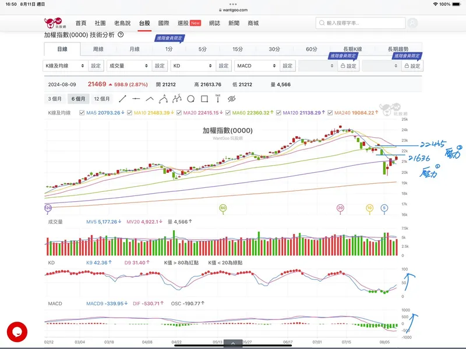Screen dimensions: 466x349
Task: Select the 3 個月 time range
Action: (x=55, y=99)
